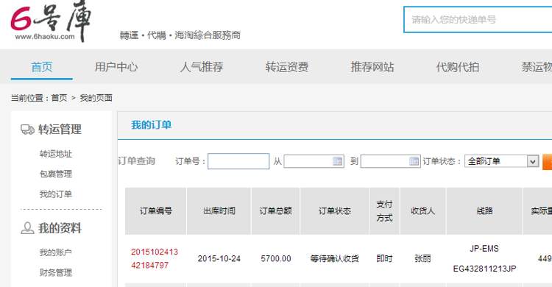
Task: Click the 我的资料 sidebar section heading
Action: [60, 228]
